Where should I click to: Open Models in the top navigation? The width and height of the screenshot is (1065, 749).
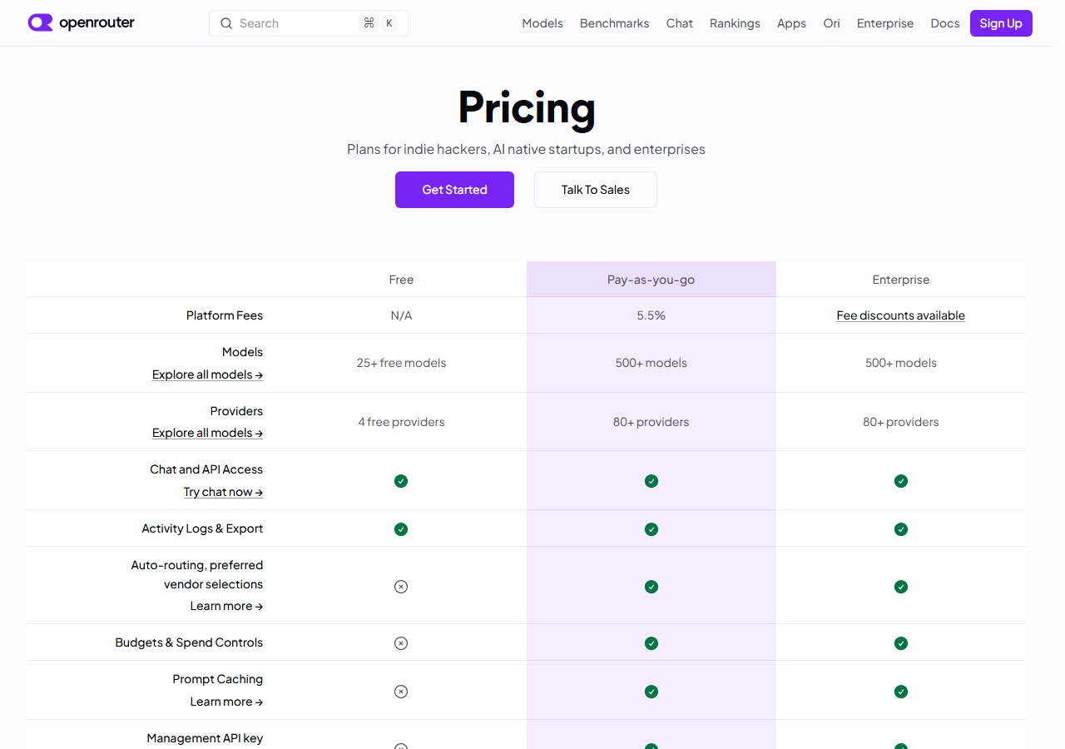tap(542, 23)
